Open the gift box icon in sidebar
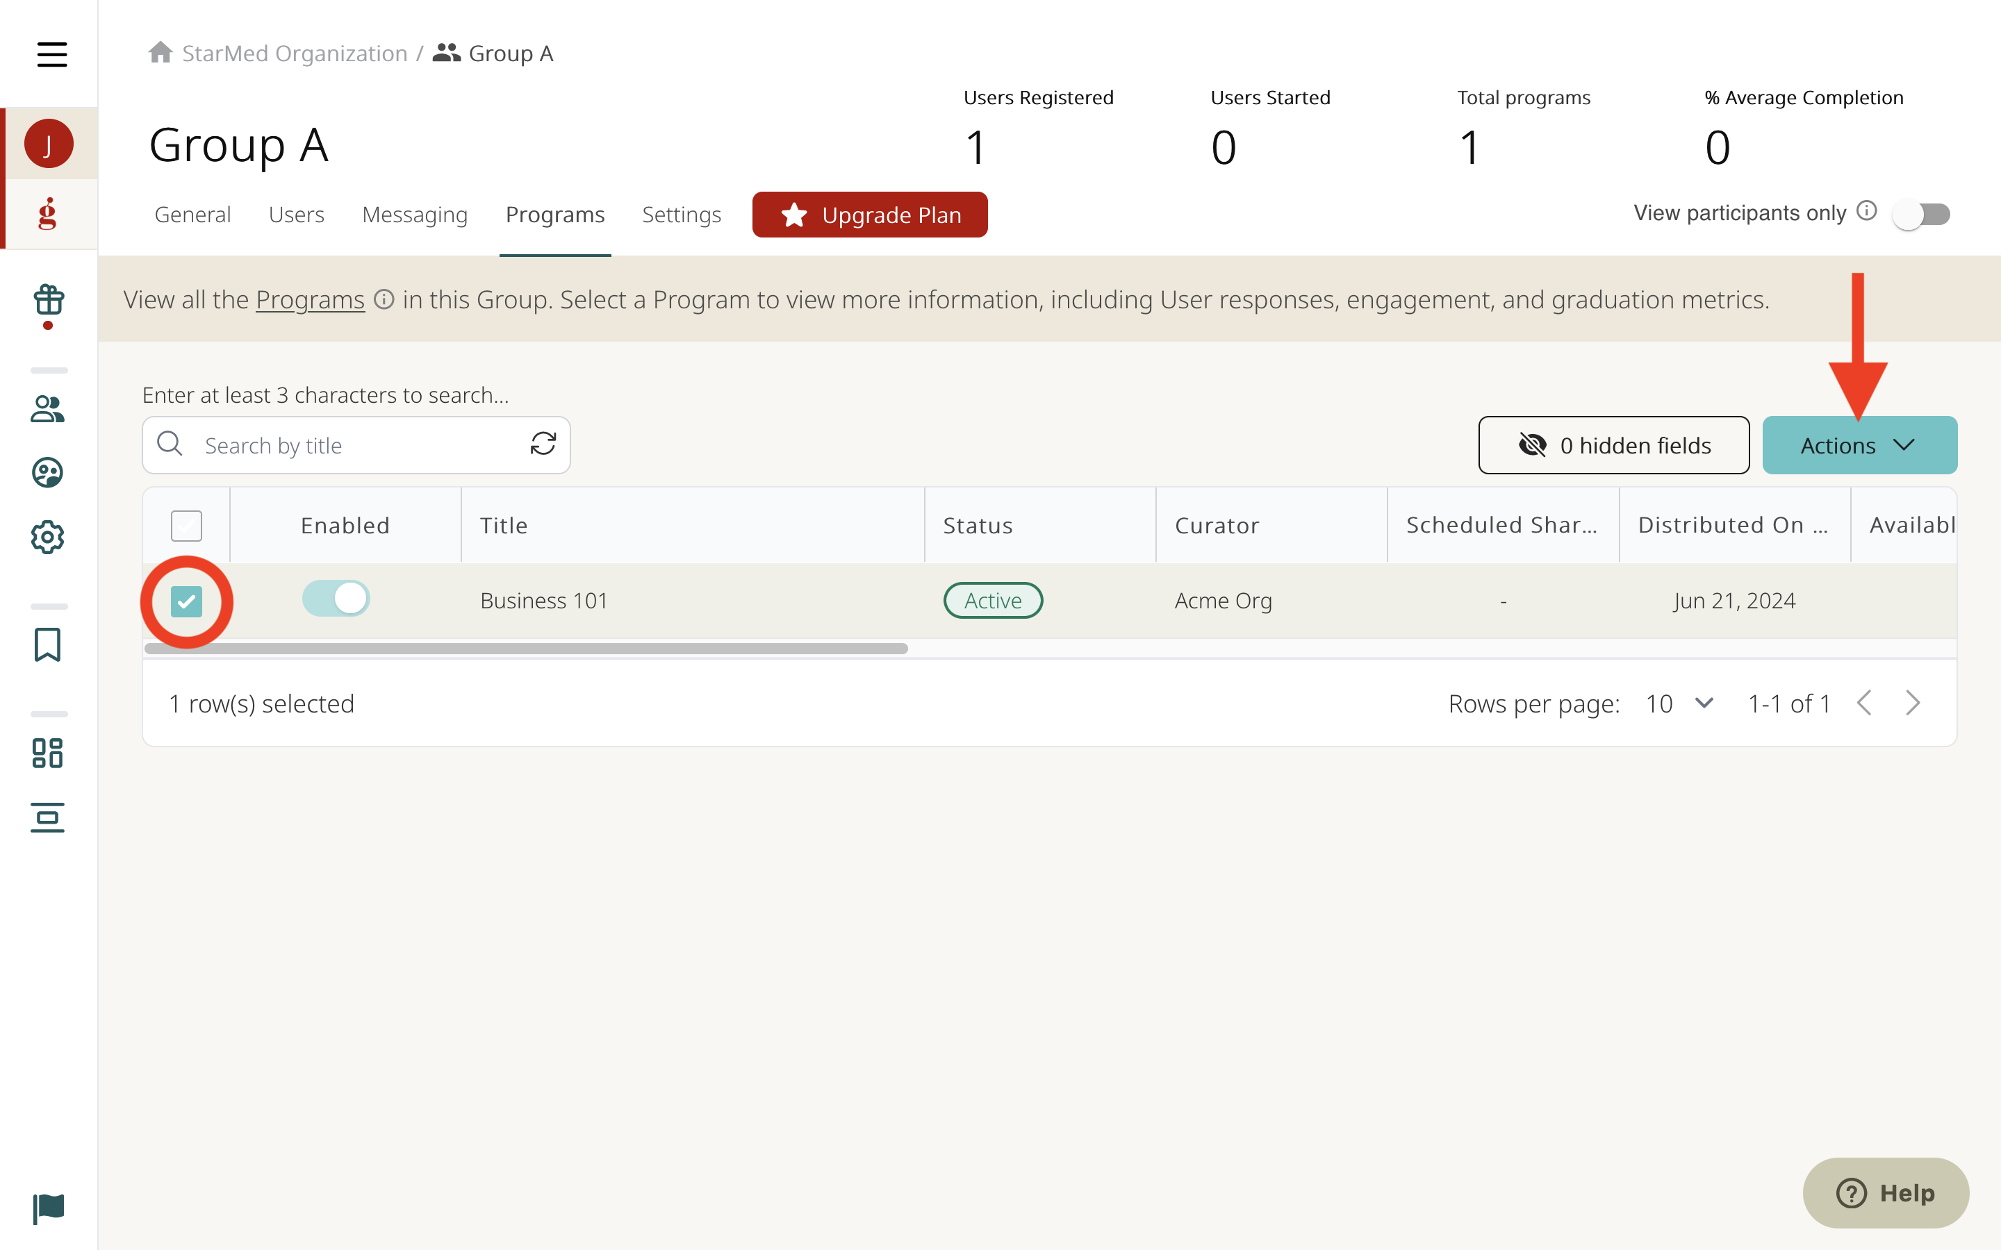This screenshot has width=2001, height=1250. [49, 300]
